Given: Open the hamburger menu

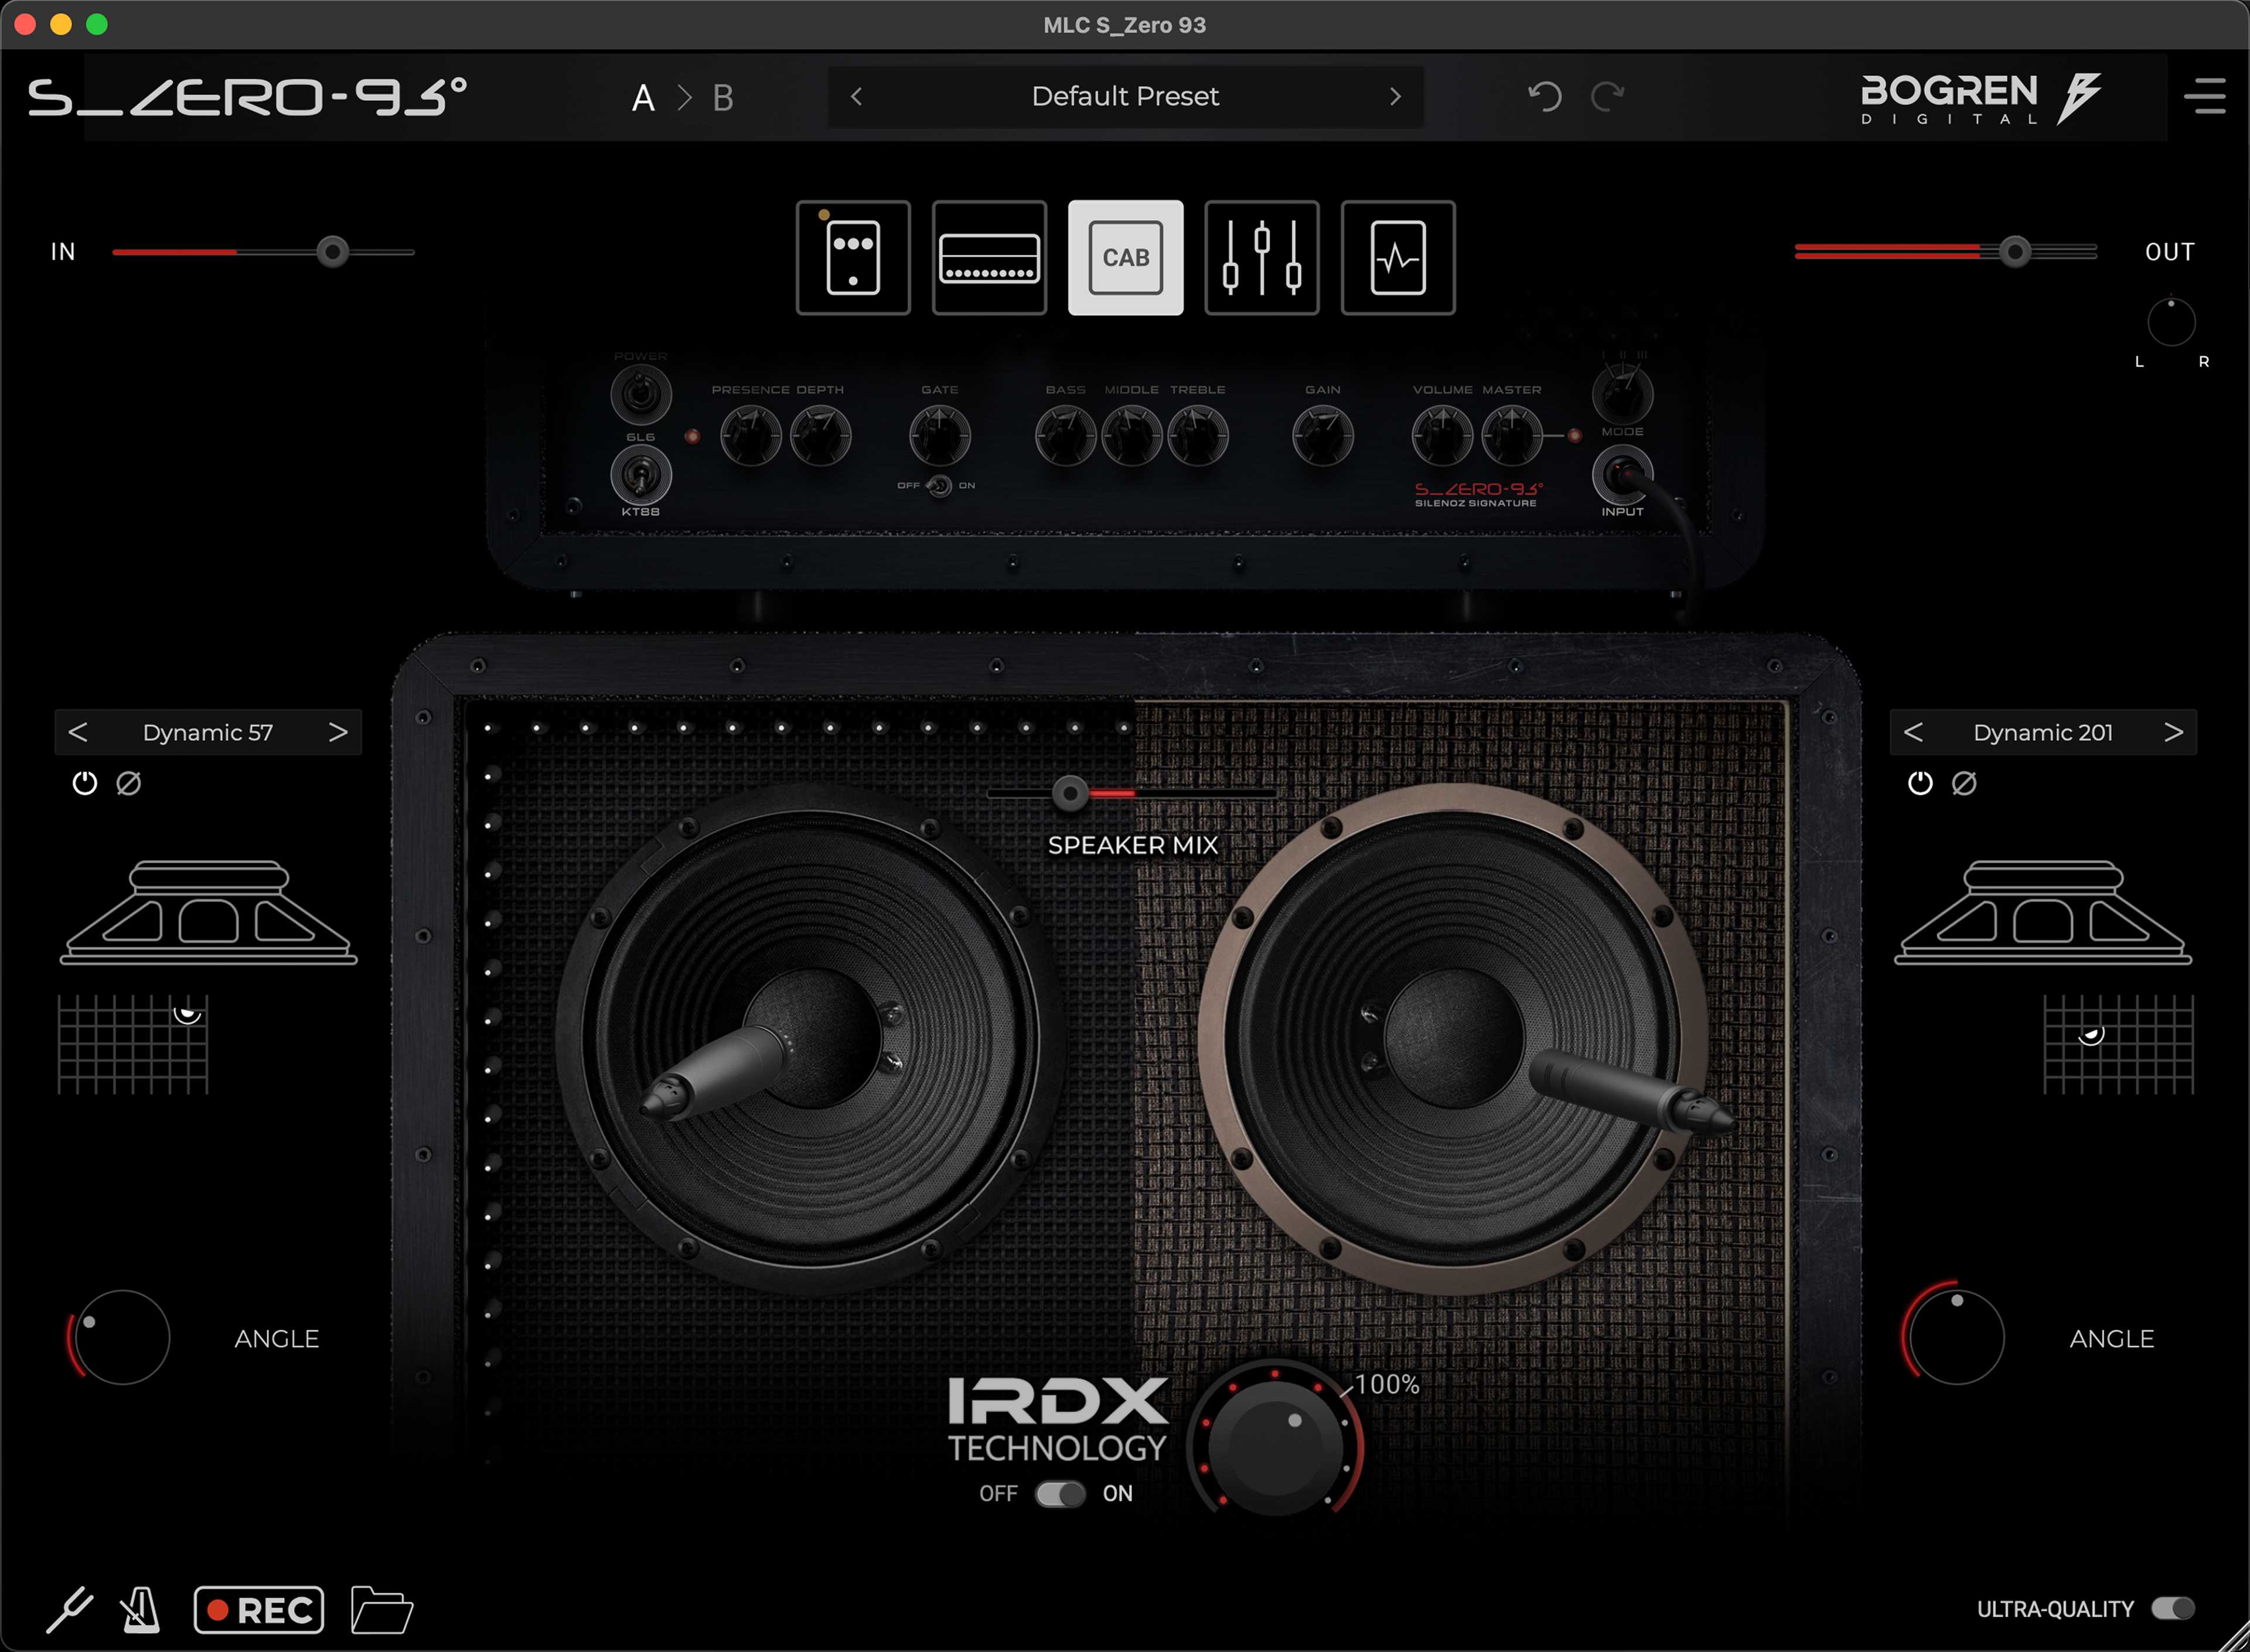Looking at the screenshot, I should click(2204, 96).
